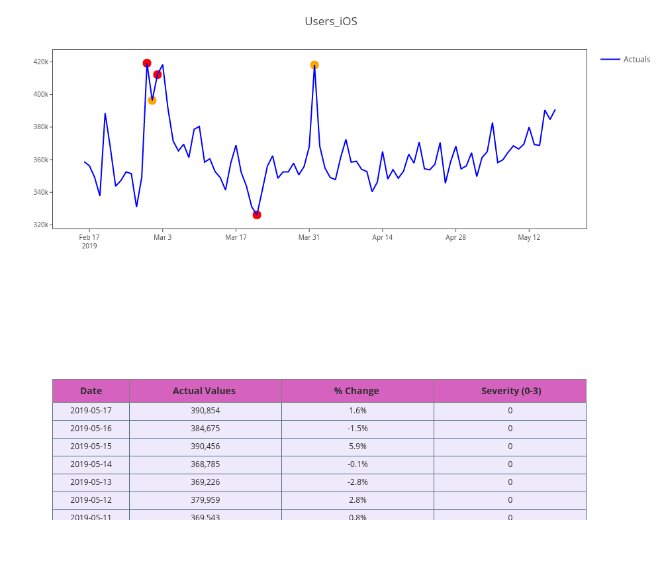This screenshot has height=573, width=662.
Task: Click the Mar 17 x-axis tick label
Action: [236, 237]
